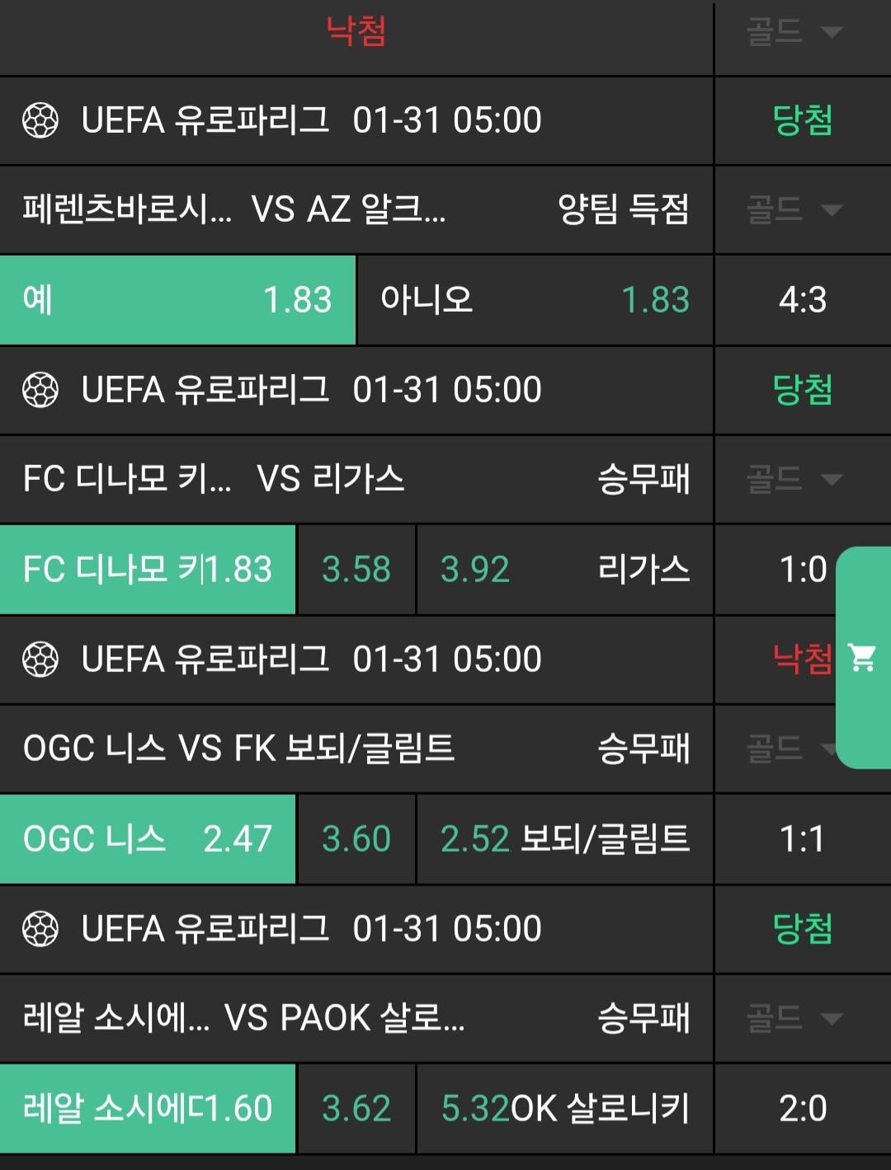Toggle FC 디나모 키 win at 1.83
This screenshot has height=1170, width=891.
[x=148, y=570]
